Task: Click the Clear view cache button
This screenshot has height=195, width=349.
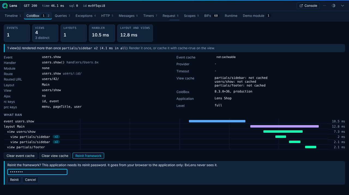Action: pyautogui.click(x=55, y=156)
